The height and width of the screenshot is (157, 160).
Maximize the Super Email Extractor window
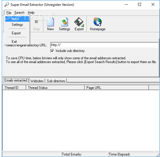(x=139, y=4)
